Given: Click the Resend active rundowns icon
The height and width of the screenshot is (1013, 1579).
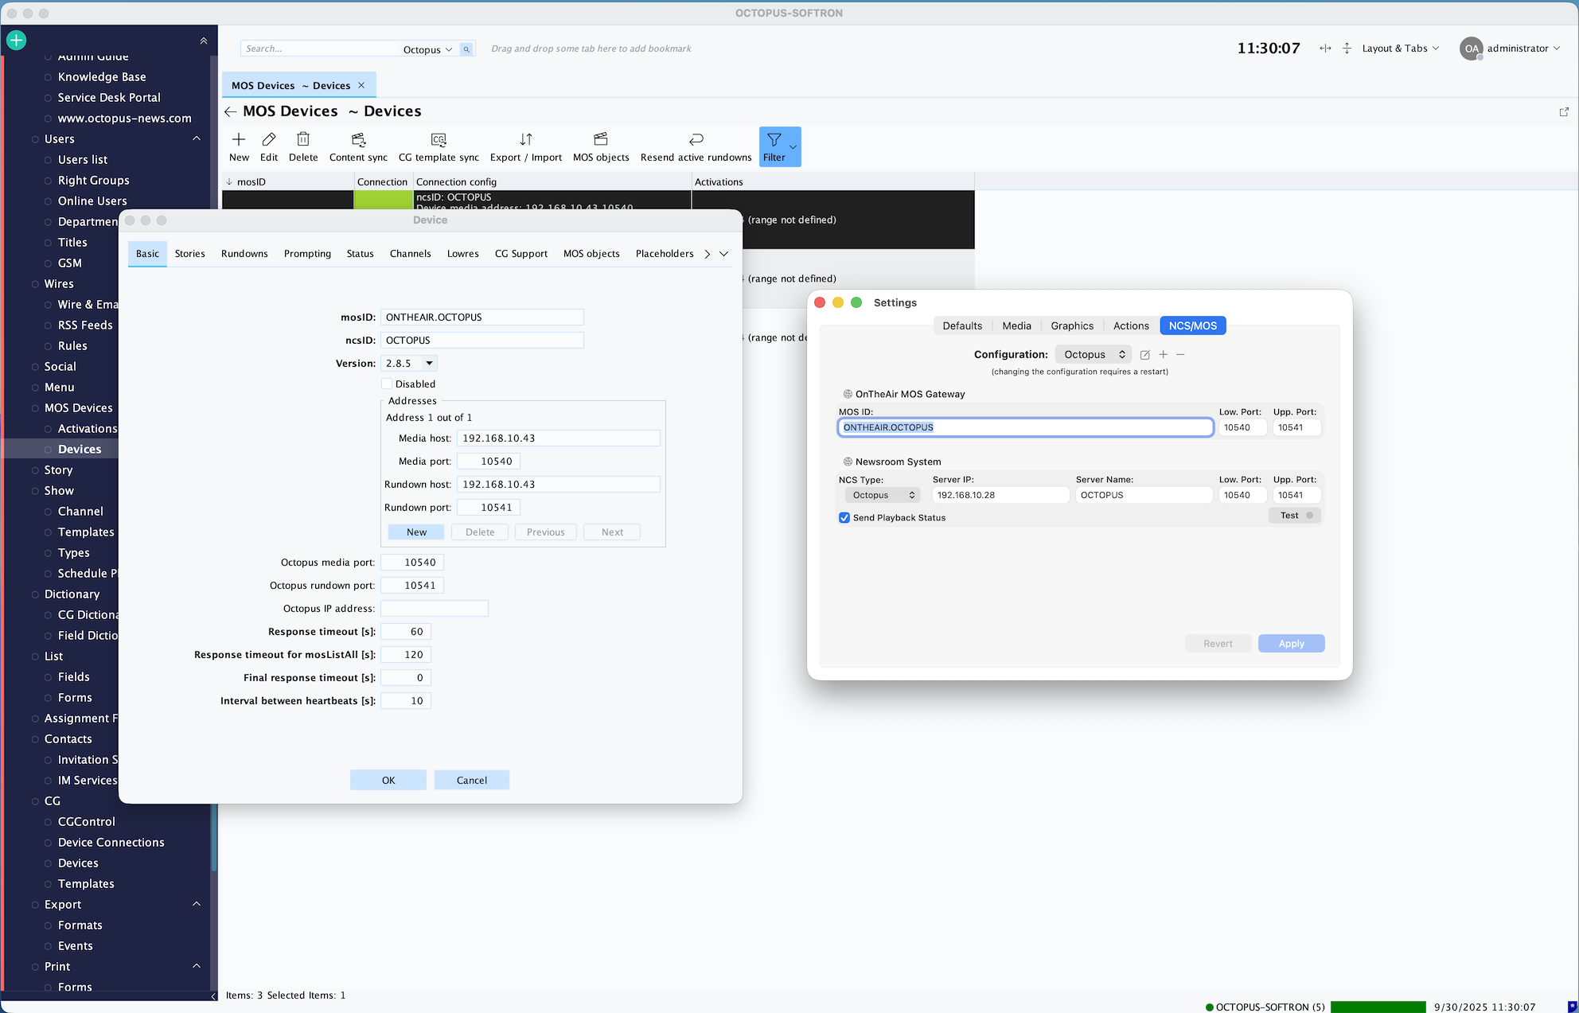Looking at the screenshot, I should (696, 146).
